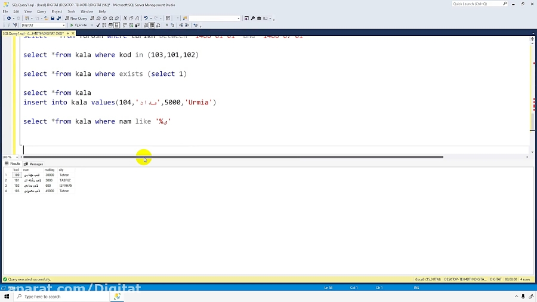537x302 pixels.
Task: Select the cell with kod 100
Action: (17, 175)
